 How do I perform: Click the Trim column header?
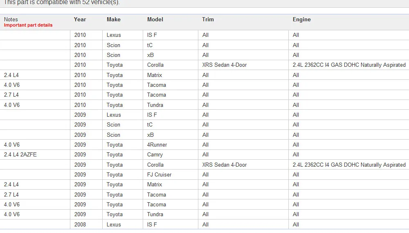pos(208,20)
